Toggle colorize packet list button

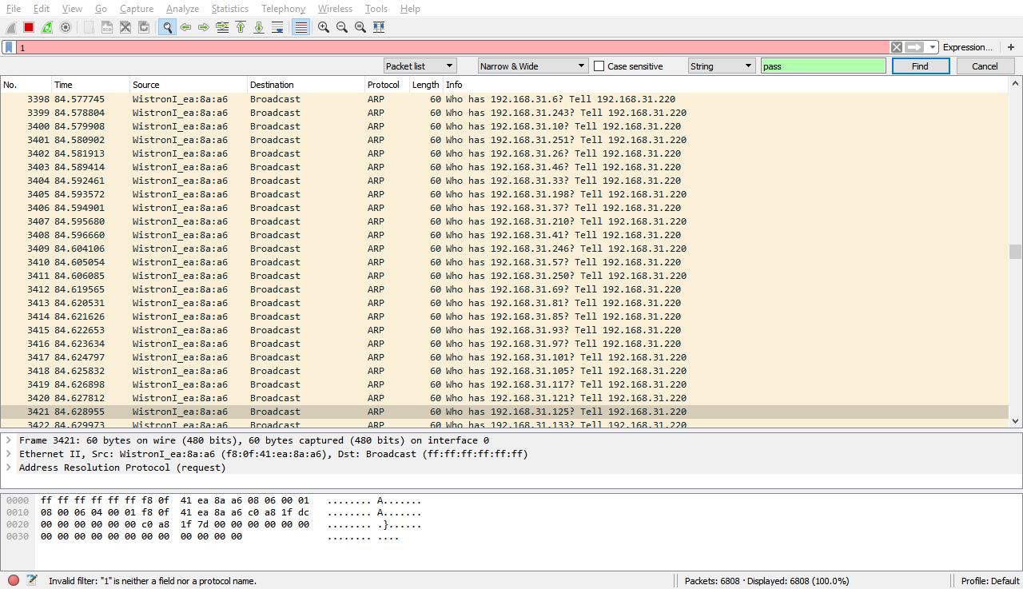301,27
